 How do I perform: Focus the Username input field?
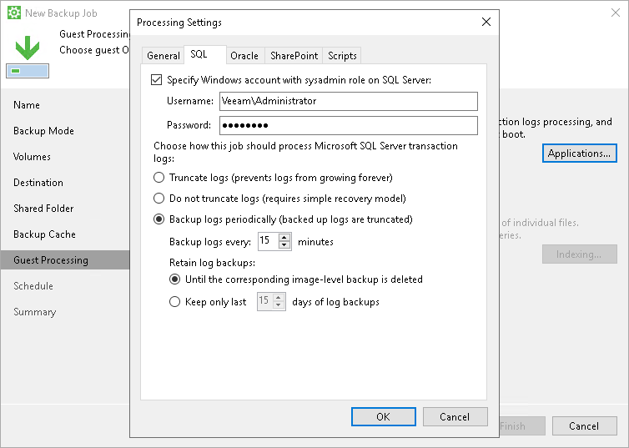coord(348,101)
